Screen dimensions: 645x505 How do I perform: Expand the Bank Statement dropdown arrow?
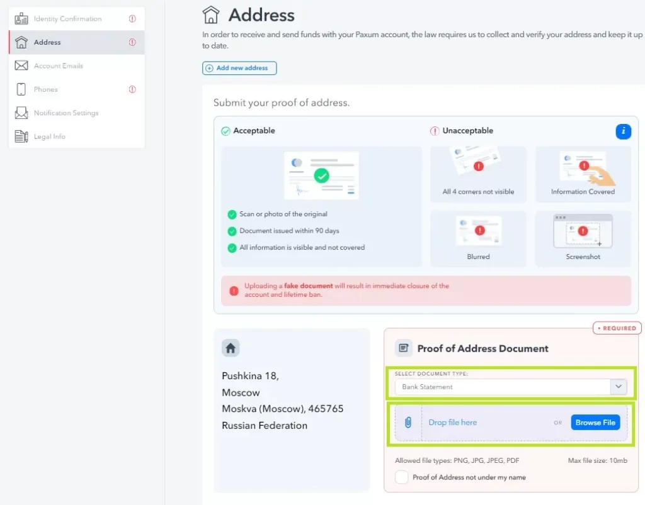pyautogui.click(x=619, y=387)
